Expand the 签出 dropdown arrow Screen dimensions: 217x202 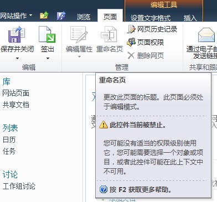[48, 58]
